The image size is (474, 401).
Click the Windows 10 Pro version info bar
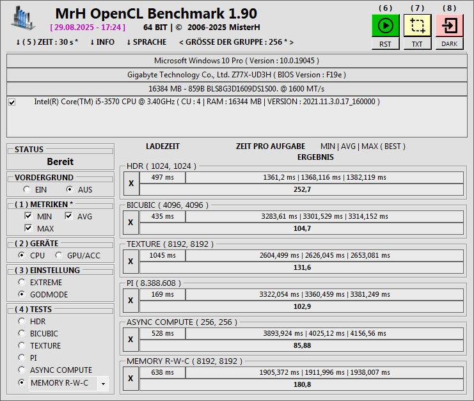point(237,61)
